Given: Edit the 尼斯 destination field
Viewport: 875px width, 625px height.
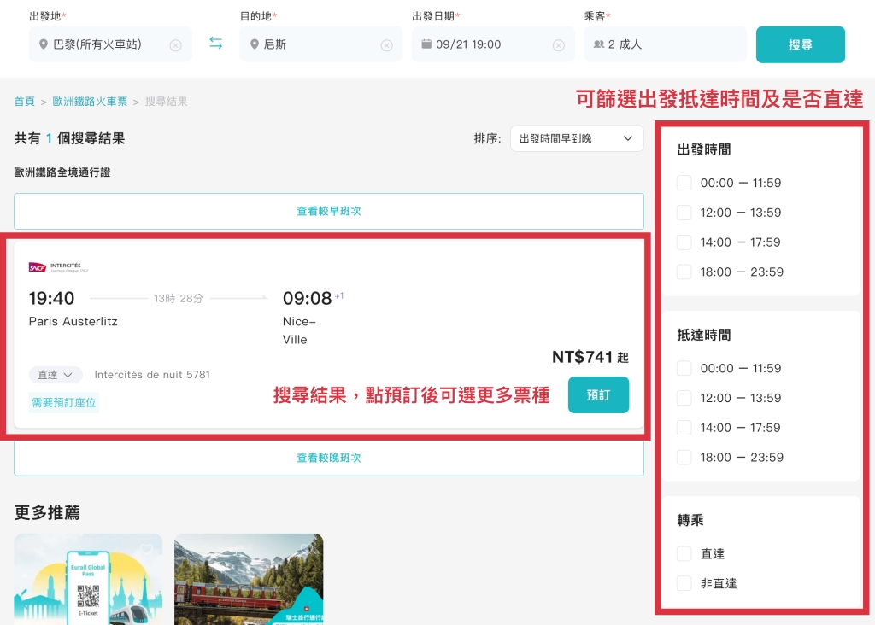Looking at the screenshot, I should (321, 44).
